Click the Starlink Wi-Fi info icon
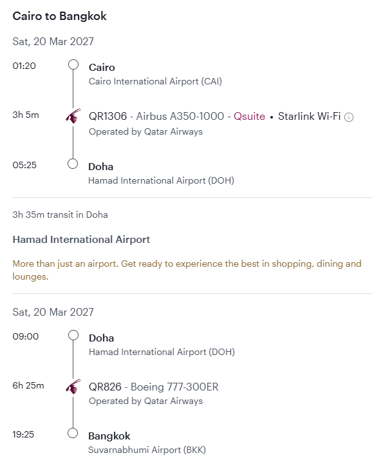The height and width of the screenshot is (462, 383). [349, 117]
